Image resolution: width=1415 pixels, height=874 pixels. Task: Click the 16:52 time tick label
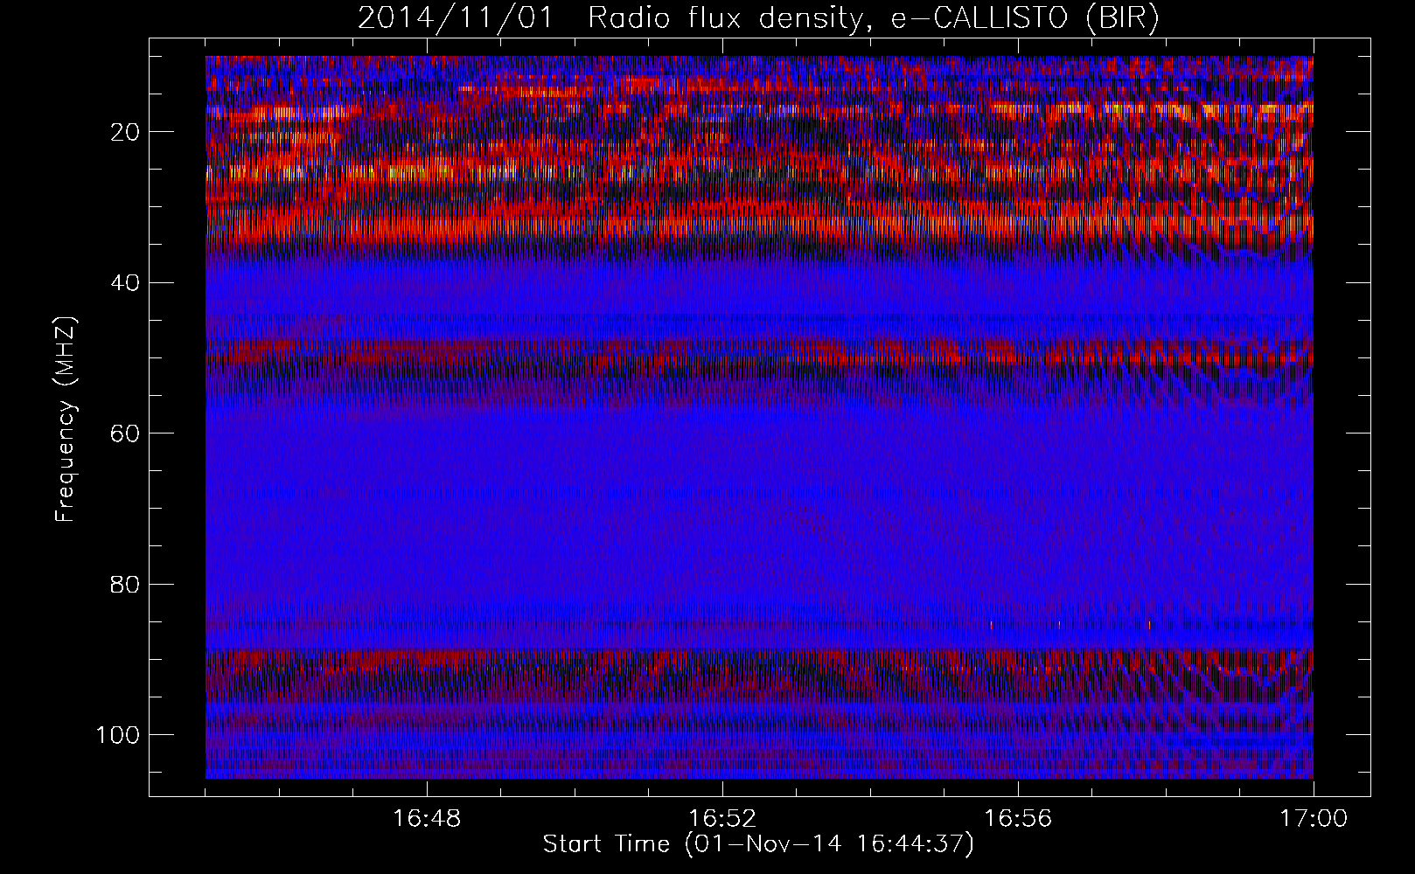(722, 819)
